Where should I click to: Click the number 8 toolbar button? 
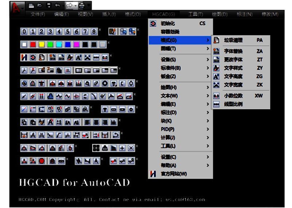[x=94, y=31]
